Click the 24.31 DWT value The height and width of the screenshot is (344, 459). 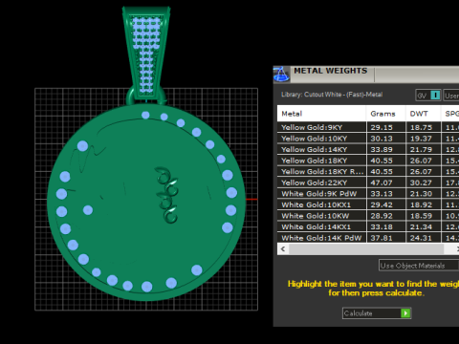(421, 238)
